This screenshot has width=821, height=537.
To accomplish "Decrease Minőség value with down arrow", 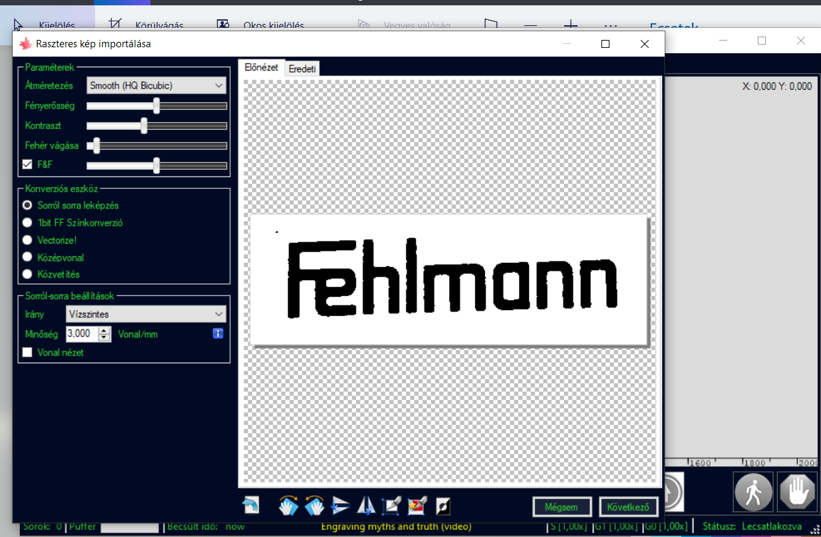I will point(104,337).
